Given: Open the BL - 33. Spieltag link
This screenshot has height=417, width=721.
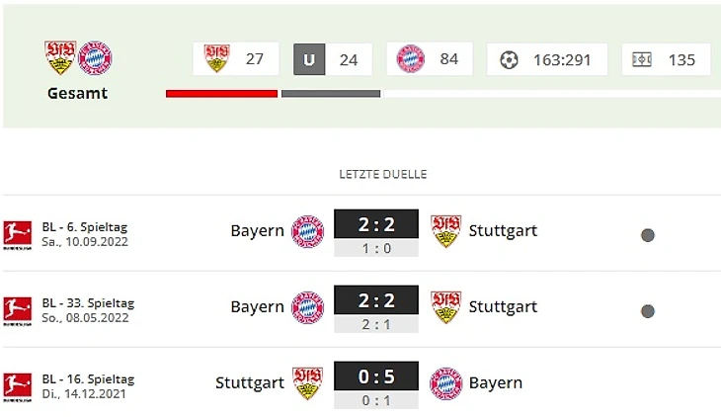Looking at the screenshot, I should 88,303.
